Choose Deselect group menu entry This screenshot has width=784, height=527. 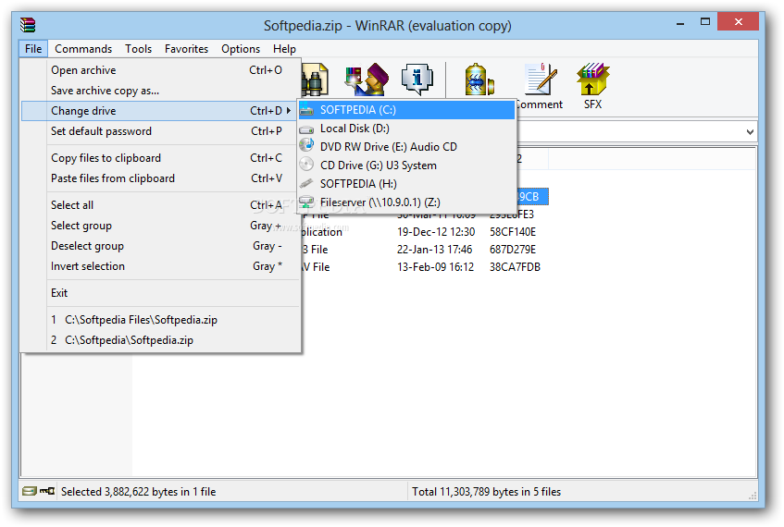(160, 246)
